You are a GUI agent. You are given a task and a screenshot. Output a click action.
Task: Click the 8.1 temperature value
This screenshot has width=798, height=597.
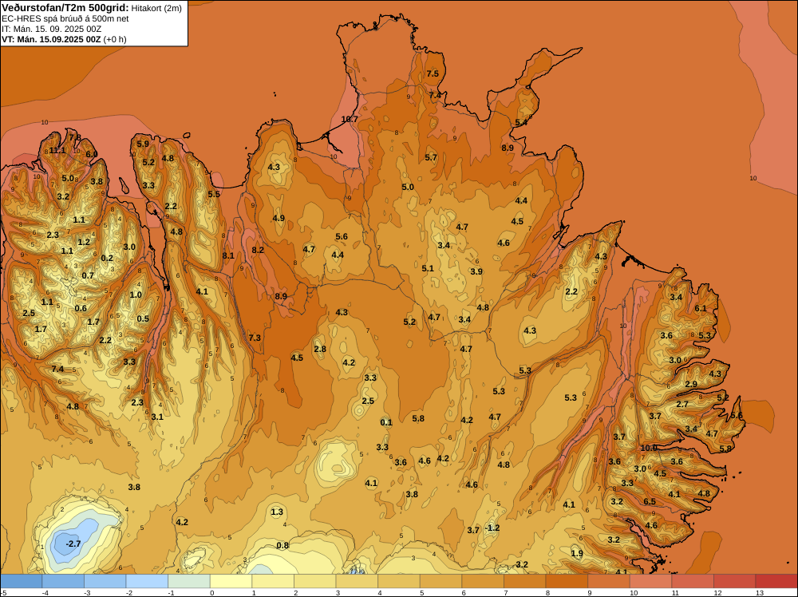[228, 255]
